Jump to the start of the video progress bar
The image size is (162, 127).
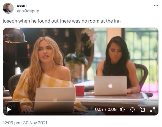(x=6, y=101)
